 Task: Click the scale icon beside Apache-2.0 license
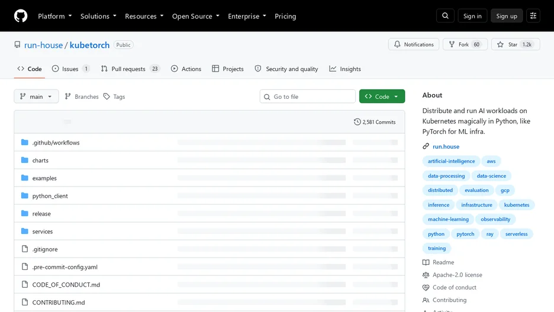[426, 275]
